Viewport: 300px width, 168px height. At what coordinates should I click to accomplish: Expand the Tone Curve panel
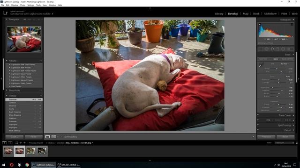(x=293, y=115)
